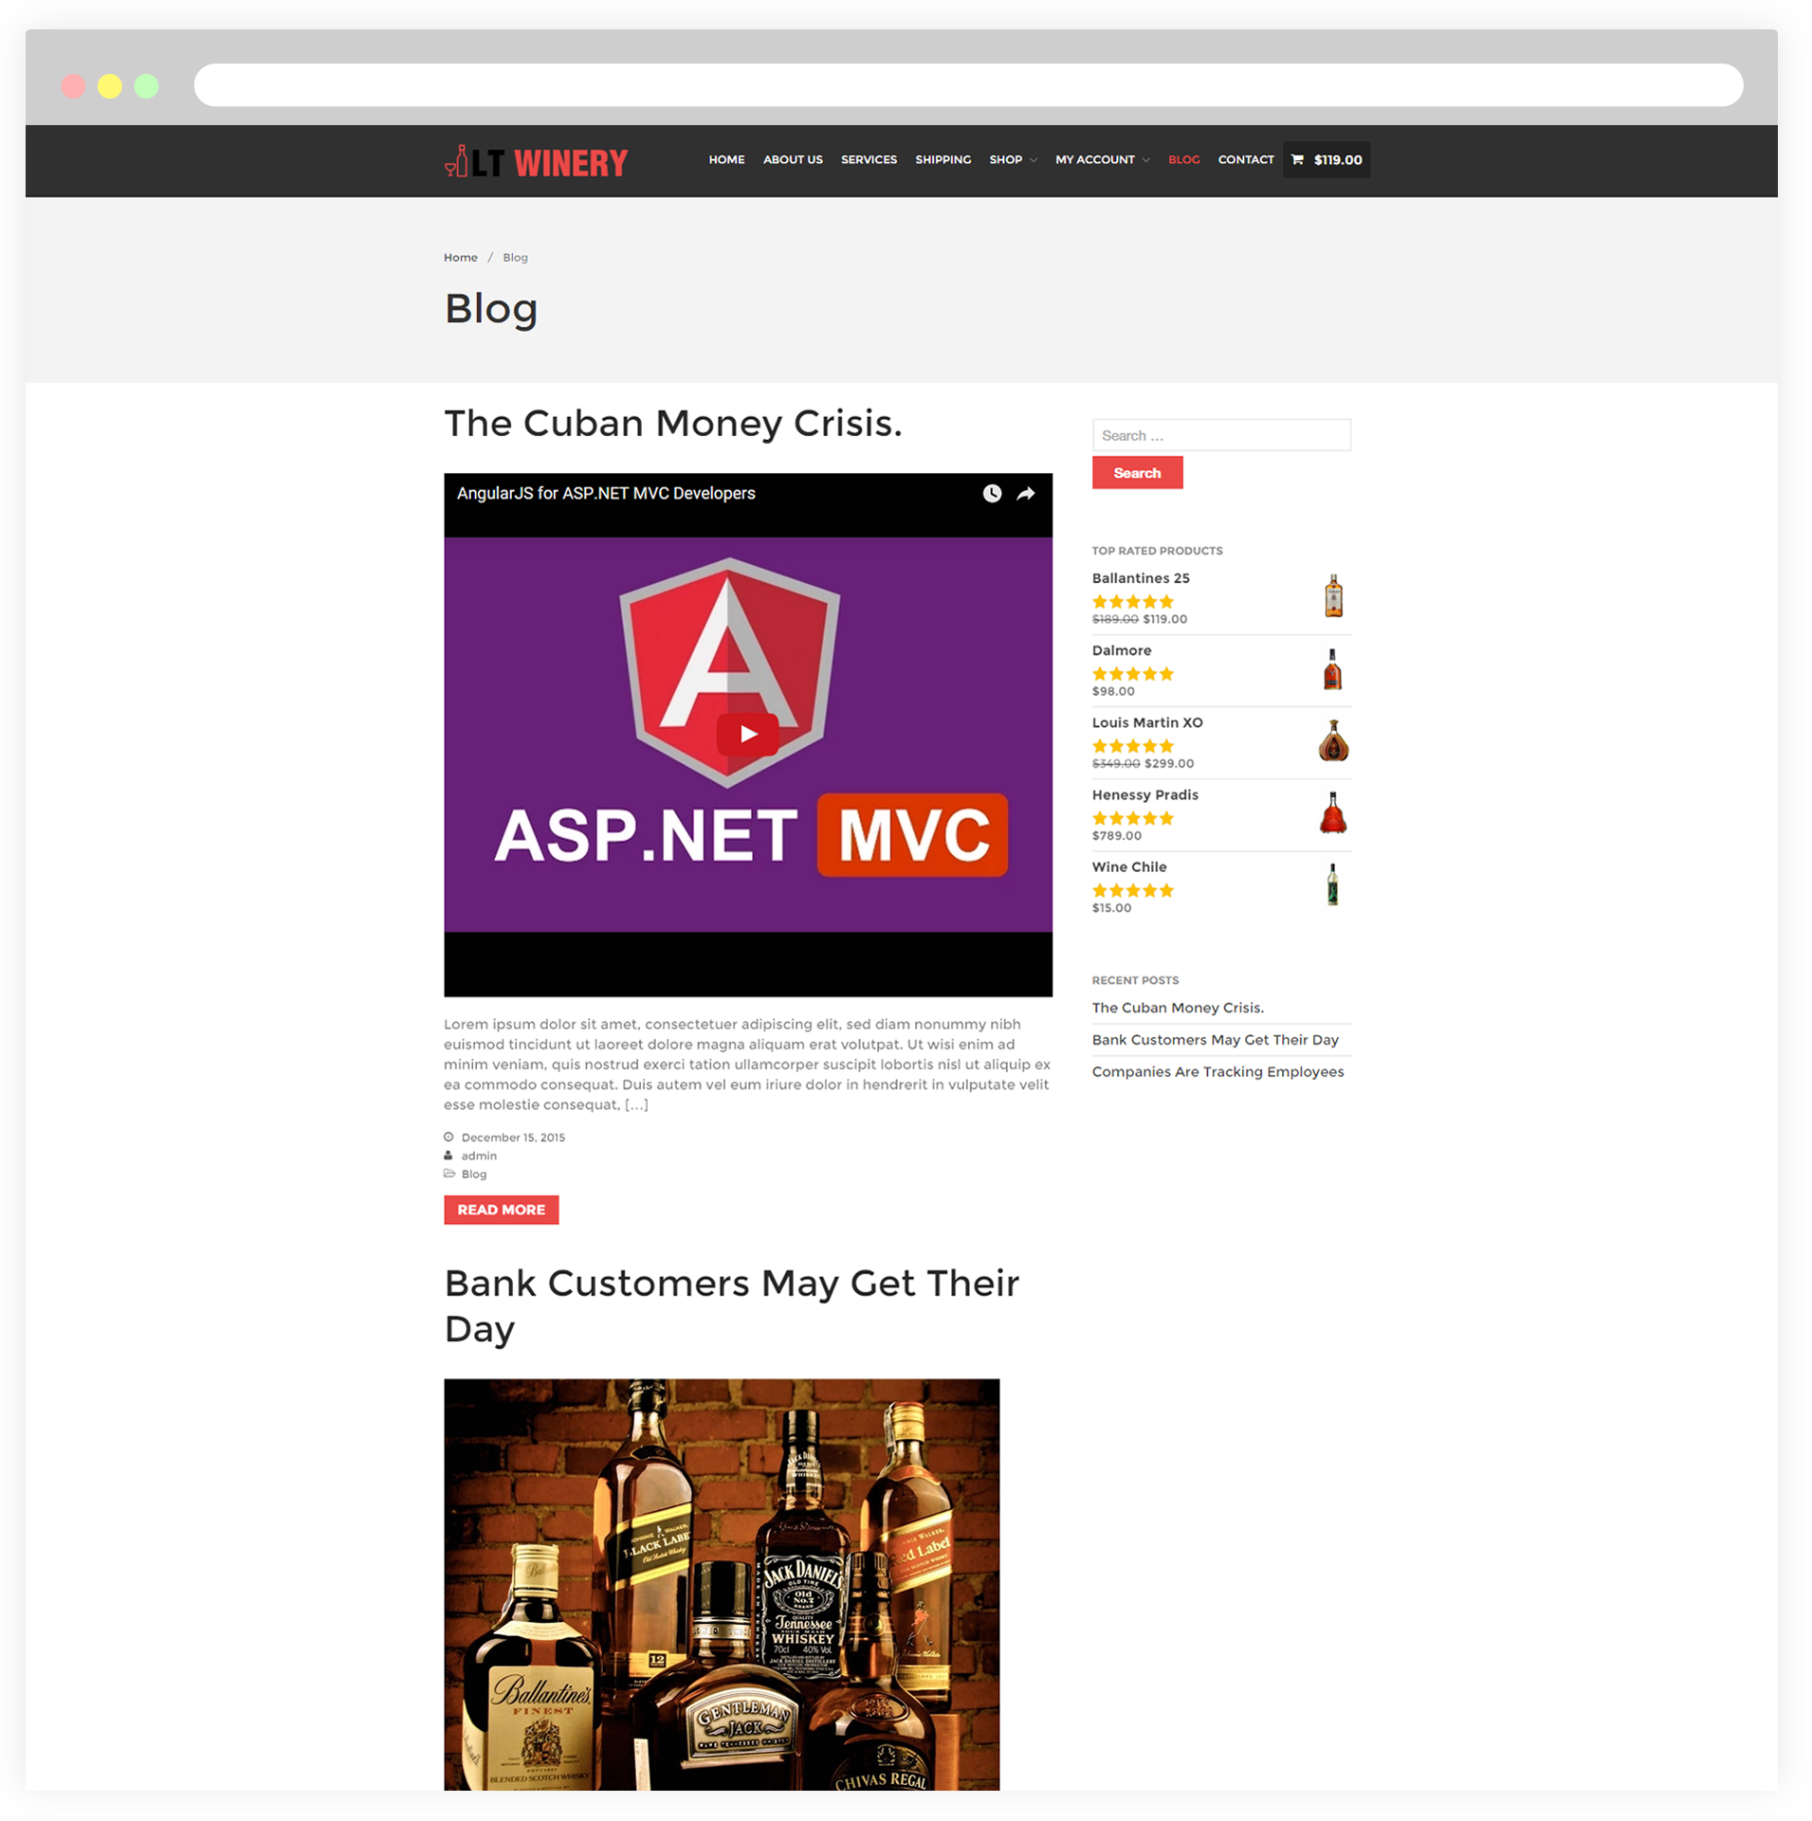Image resolution: width=1812 pixels, height=1821 pixels.
Task: Click the Henessy Pradis bottle thumbnail
Action: (x=1333, y=813)
